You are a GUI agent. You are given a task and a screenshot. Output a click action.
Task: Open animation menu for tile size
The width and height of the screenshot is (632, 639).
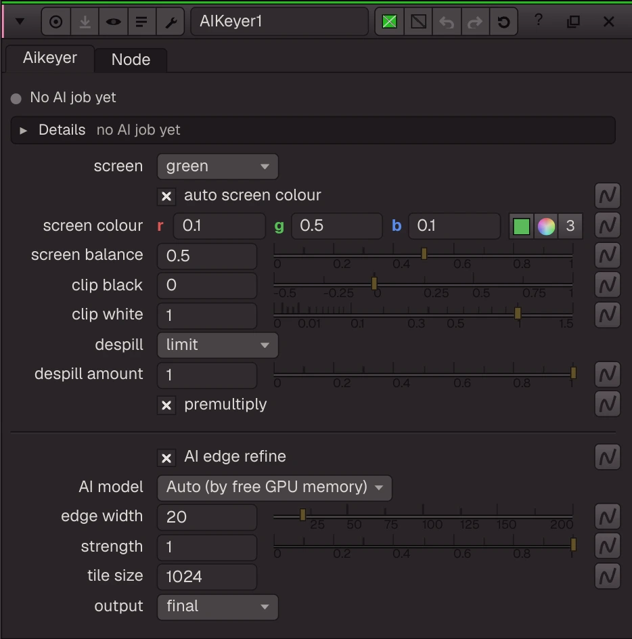tap(607, 576)
